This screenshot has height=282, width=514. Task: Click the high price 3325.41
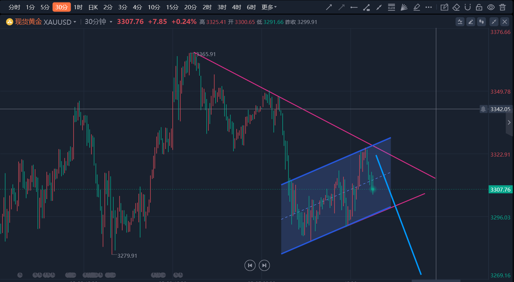[216, 22]
